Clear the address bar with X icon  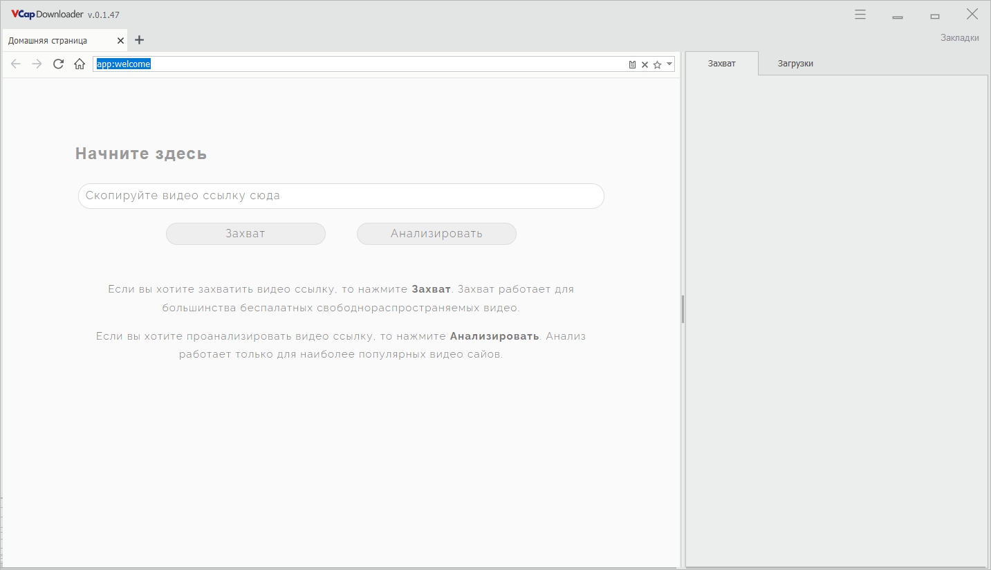click(645, 64)
